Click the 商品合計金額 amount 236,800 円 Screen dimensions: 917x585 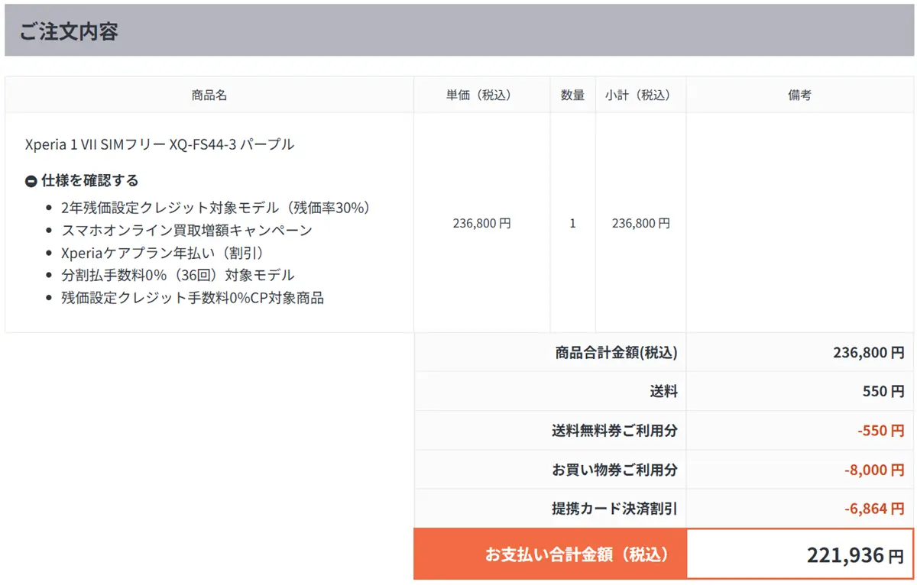point(869,353)
